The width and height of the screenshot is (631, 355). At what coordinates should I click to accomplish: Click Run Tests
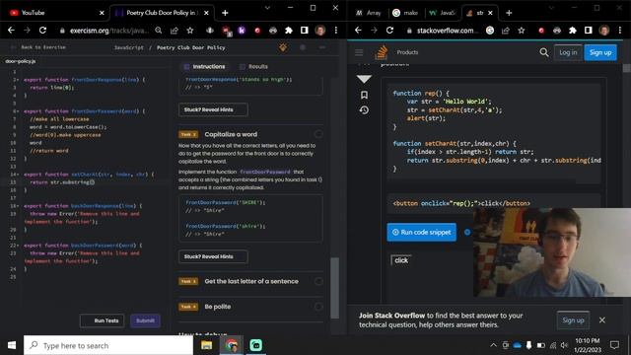click(103, 320)
